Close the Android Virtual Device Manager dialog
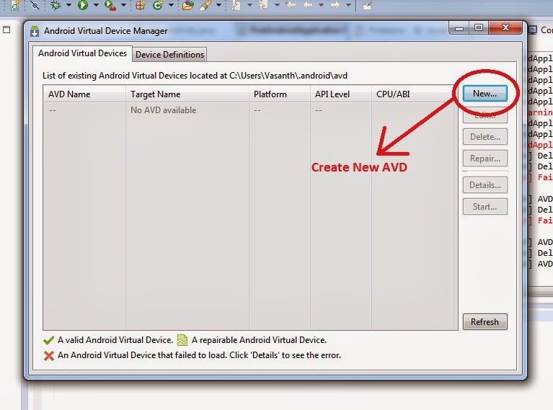553x410 pixels. tap(505, 28)
